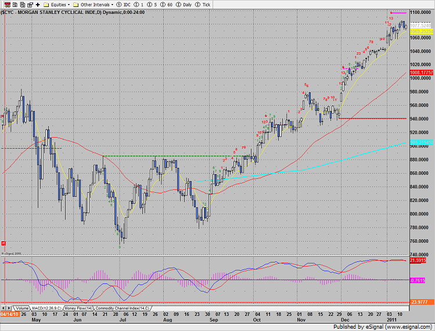Click the orange 04/14/10 date marker
The image size is (435, 331).
point(10,314)
